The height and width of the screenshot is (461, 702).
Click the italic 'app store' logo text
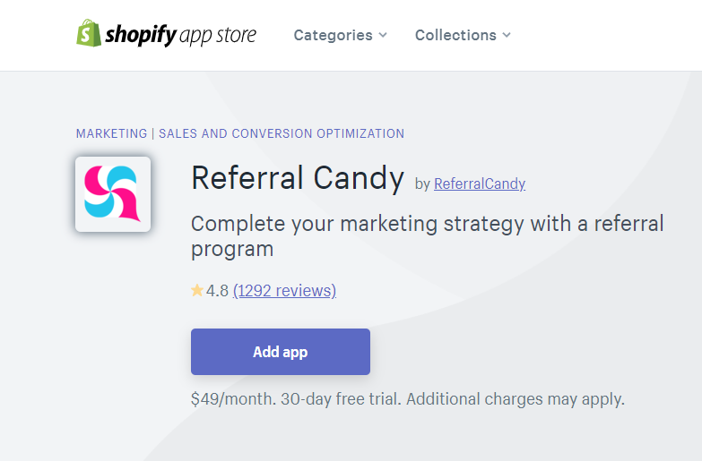point(218,36)
